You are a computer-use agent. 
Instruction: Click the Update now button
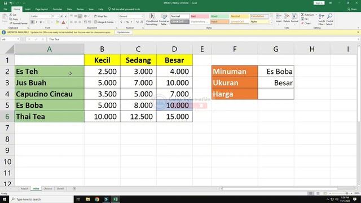[x=124, y=32]
